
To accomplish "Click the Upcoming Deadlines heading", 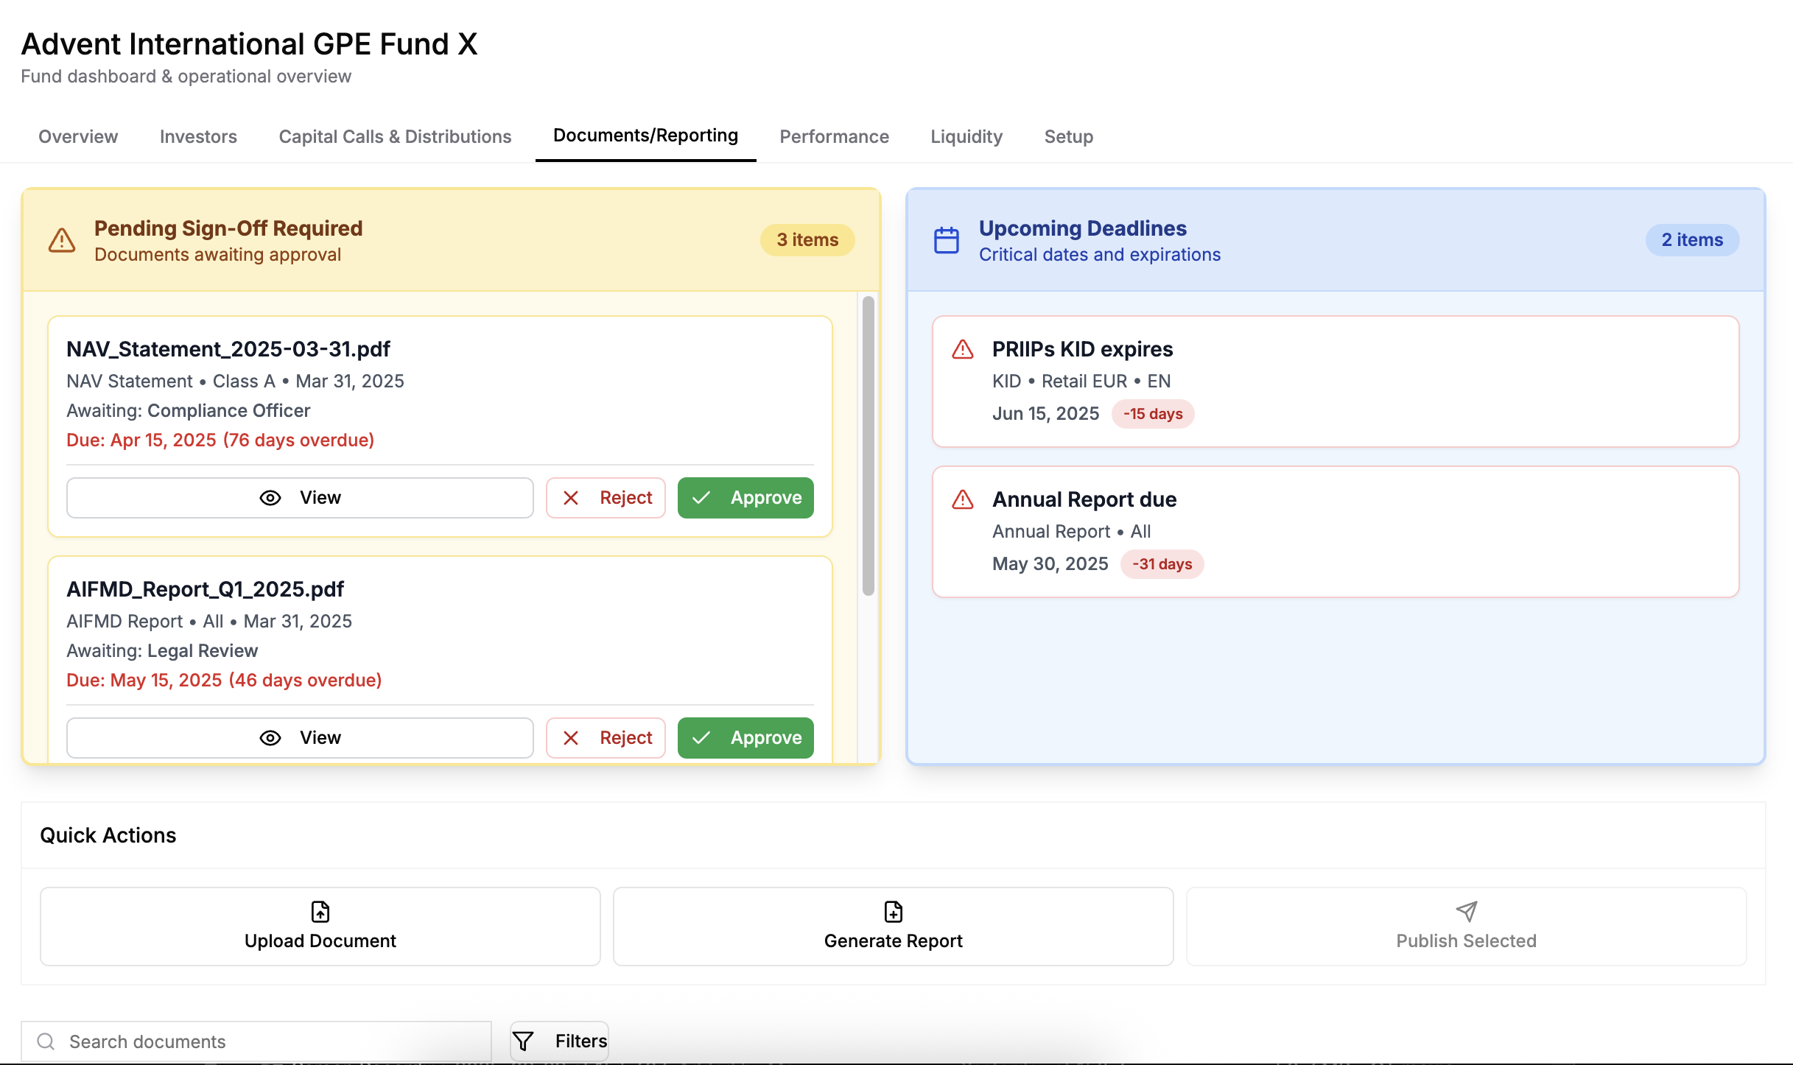I will pos(1082,228).
